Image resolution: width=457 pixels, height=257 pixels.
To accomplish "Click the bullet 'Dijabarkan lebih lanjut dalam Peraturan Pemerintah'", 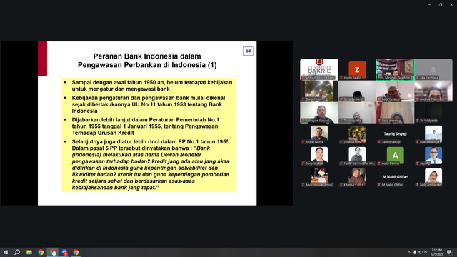I will (146, 126).
